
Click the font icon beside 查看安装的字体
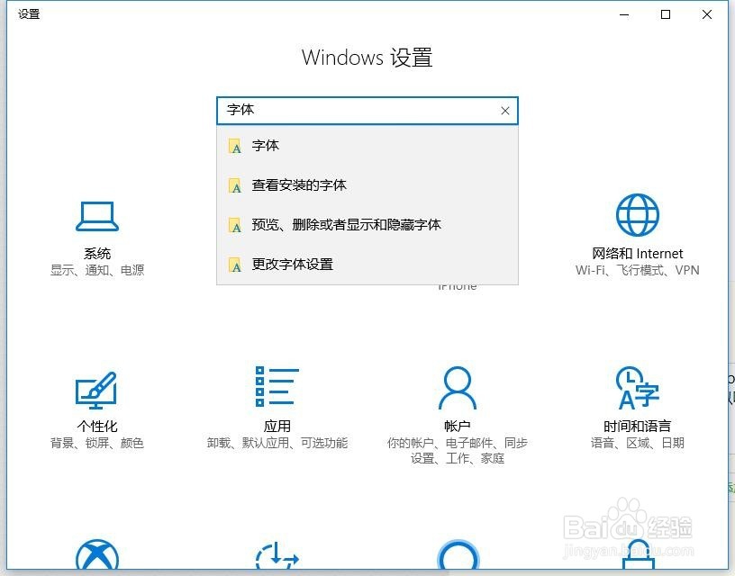pyautogui.click(x=235, y=186)
